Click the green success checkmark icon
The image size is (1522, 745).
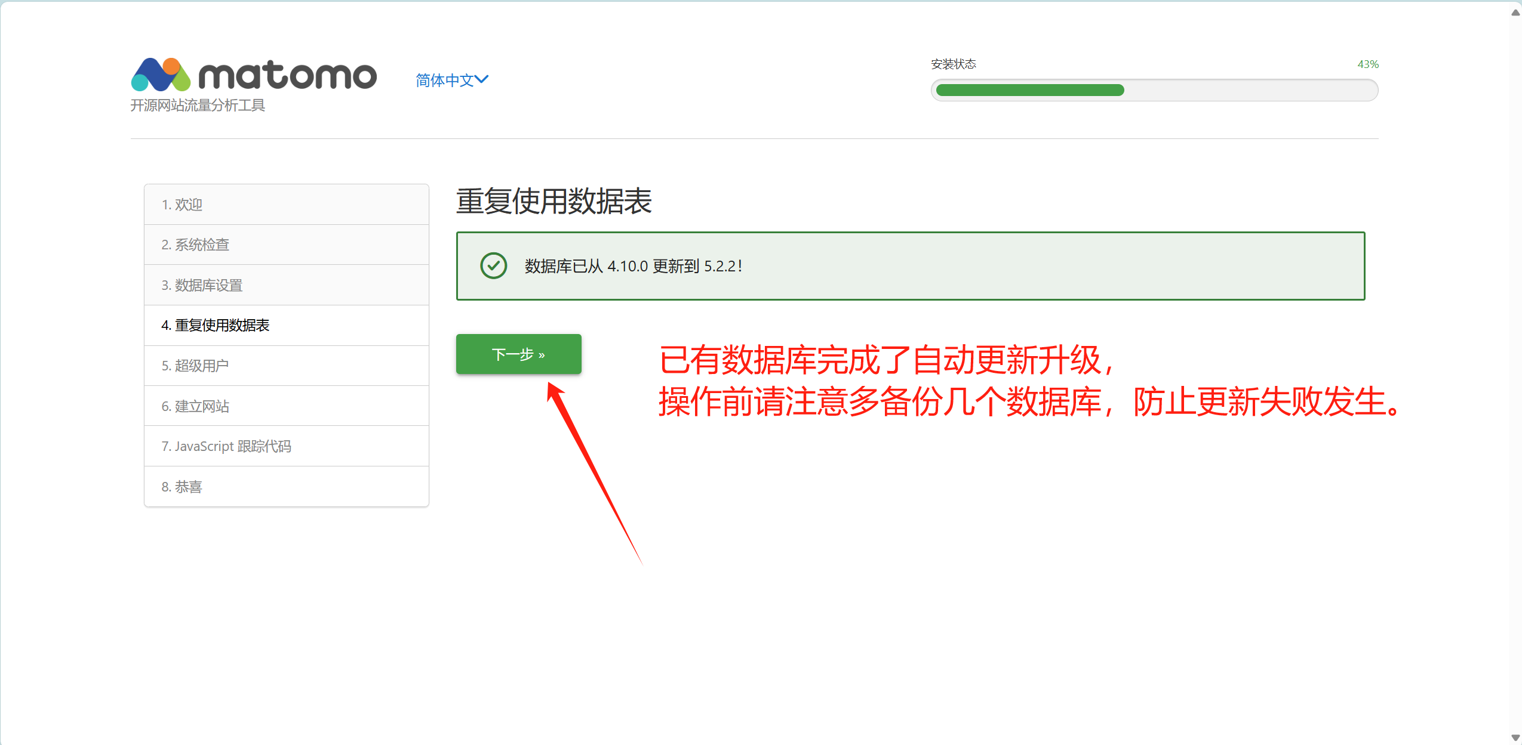pos(493,266)
